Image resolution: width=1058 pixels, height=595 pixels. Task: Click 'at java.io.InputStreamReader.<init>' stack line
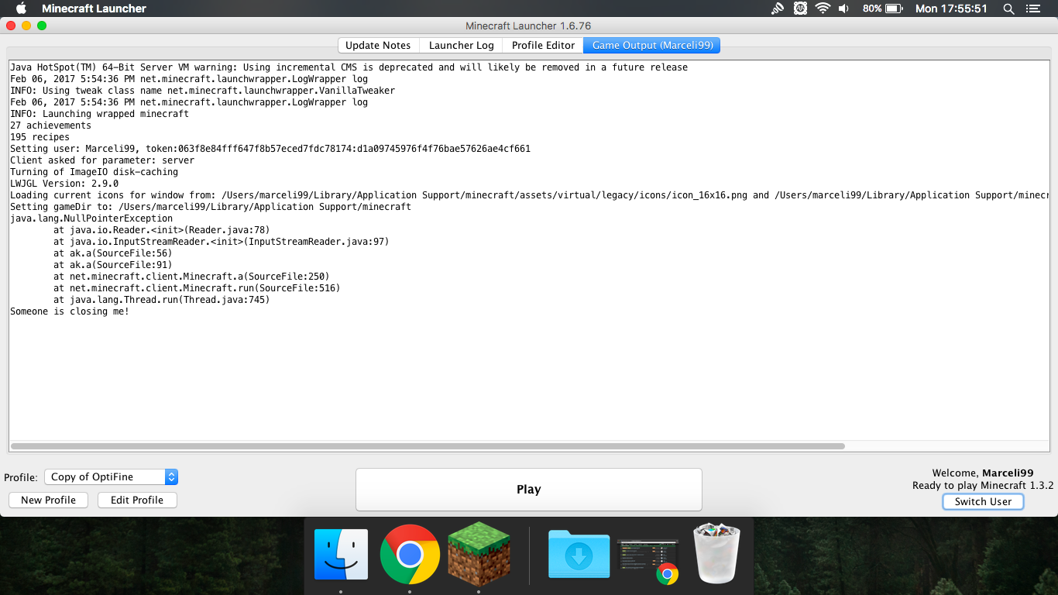coord(222,242)
